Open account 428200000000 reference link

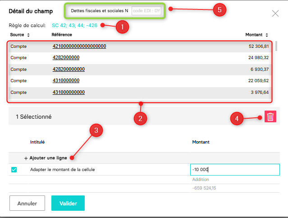(69, 70)
